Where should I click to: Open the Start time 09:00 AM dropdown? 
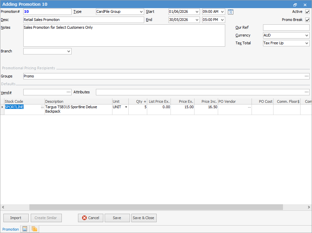coord(222,12)
